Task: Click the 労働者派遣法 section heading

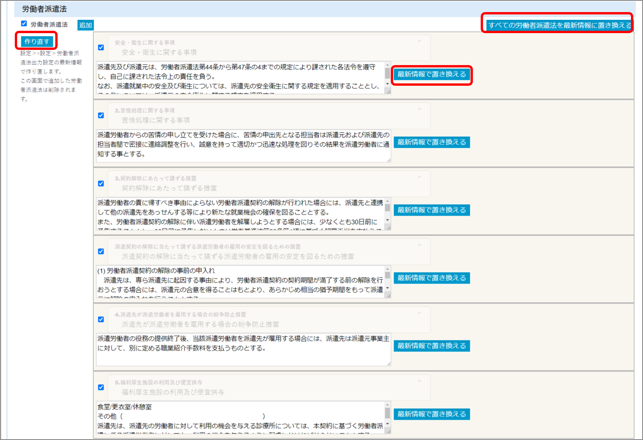Action: [x=44, y=9]
